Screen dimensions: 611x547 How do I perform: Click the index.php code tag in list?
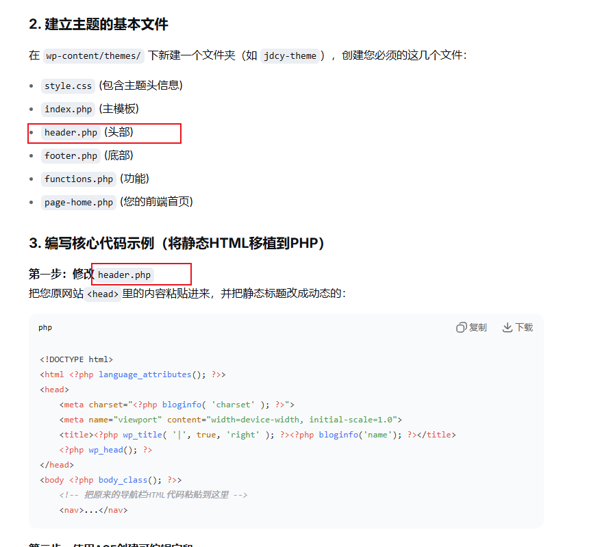pyautogui.click(x=68, y=109)
